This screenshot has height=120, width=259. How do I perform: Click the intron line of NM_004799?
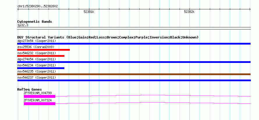pyautogui.click(x=153, y=96)
